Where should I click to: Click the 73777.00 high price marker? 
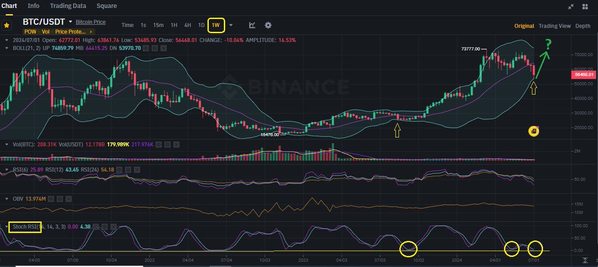pyautogui.click(x=470, y=49)
